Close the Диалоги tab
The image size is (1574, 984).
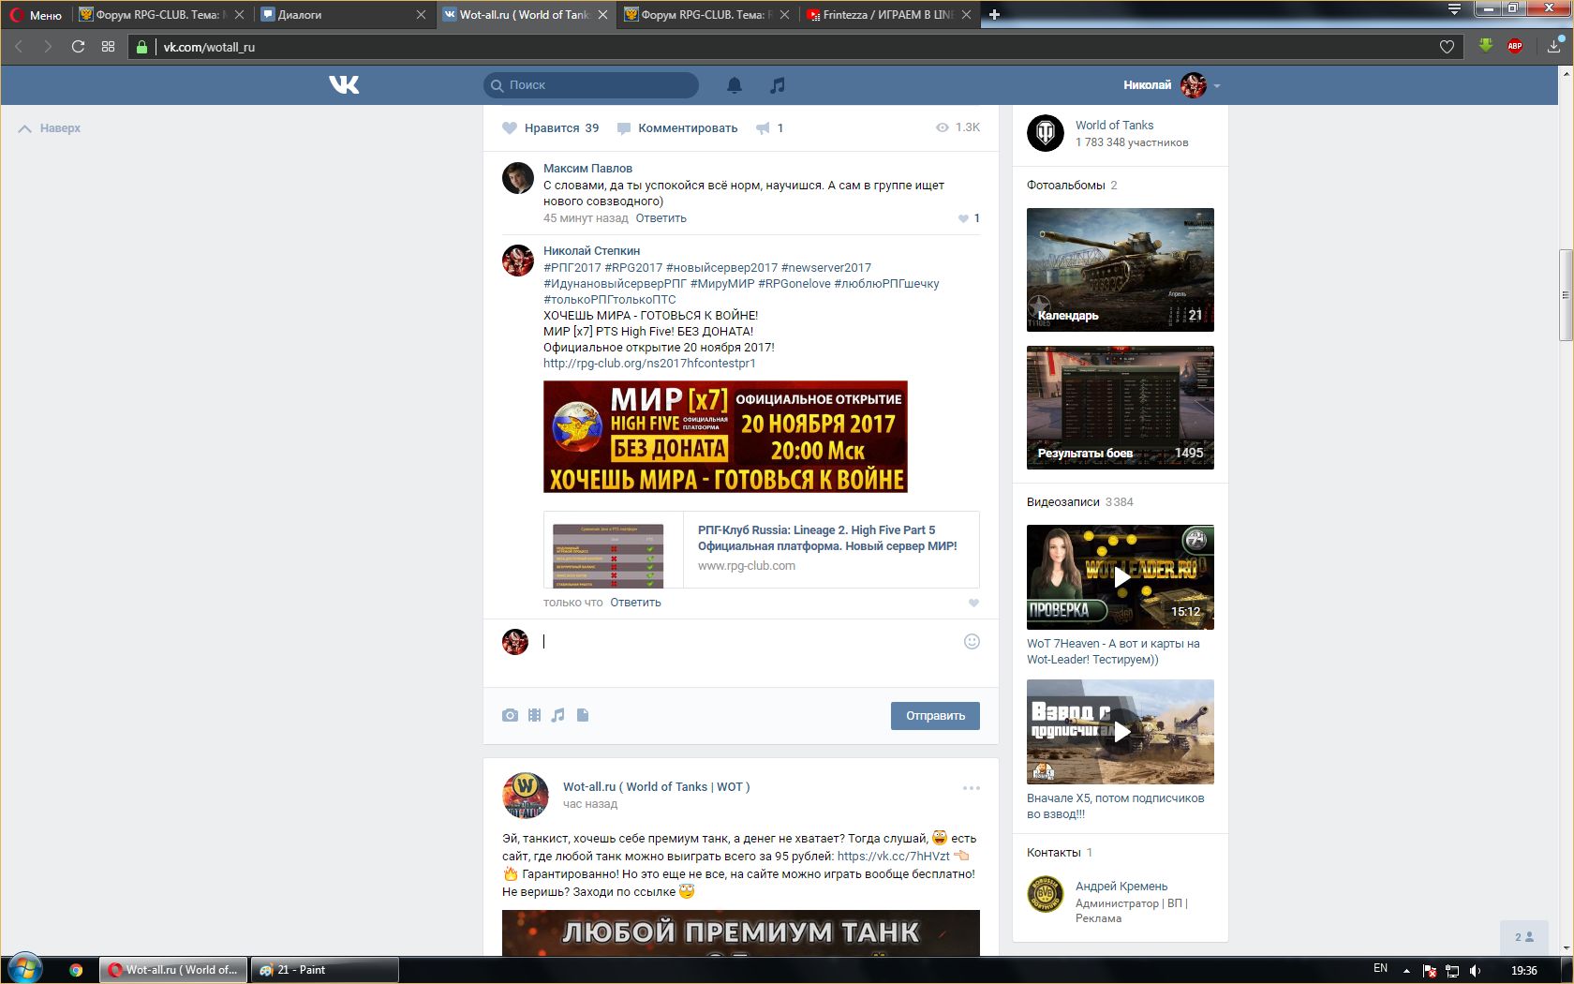[x=421, y=14]
